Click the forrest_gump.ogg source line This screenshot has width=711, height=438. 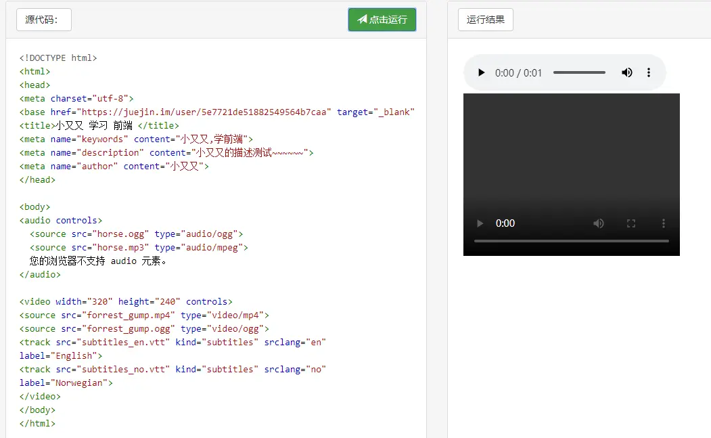pyautogui.click(x=144, y=328)
